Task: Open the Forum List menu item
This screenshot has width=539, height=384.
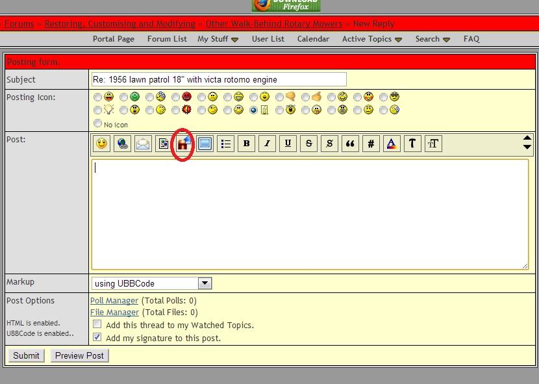Action: tap(167, 39)
